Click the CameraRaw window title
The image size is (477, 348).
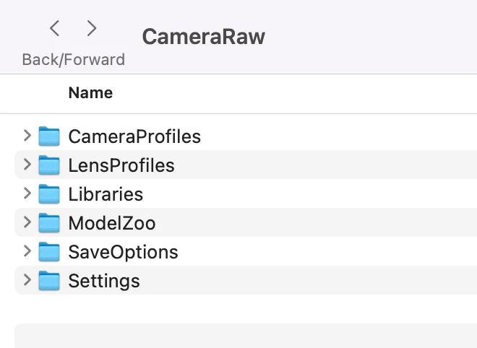click(203, 36)
